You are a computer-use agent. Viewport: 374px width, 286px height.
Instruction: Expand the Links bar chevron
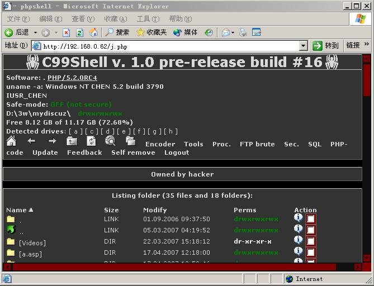click(x=367, y=44)
